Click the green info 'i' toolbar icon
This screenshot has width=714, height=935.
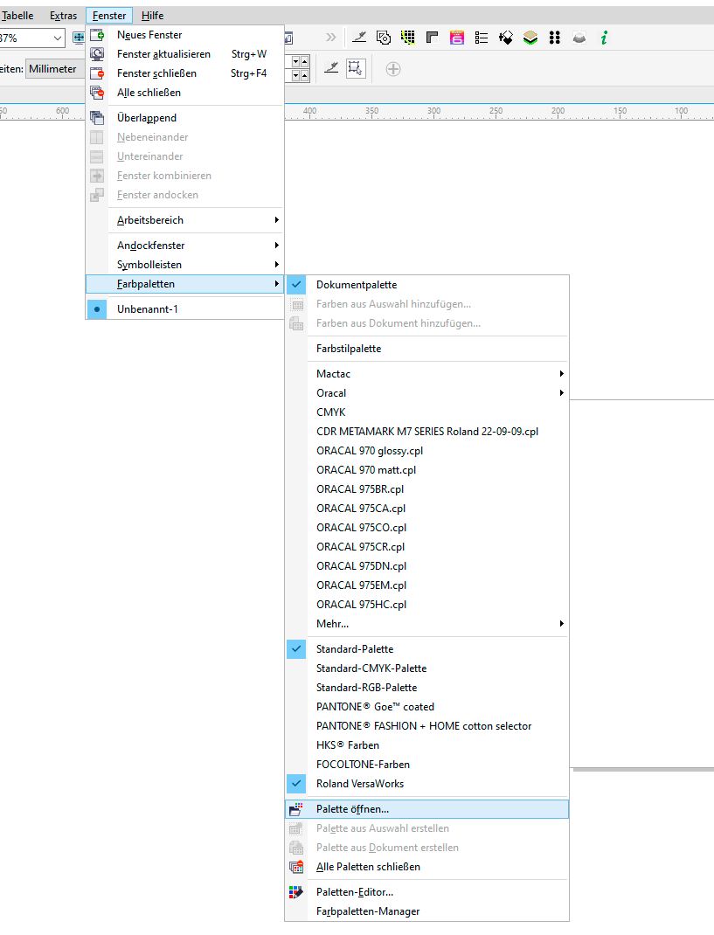click(604, 38)
